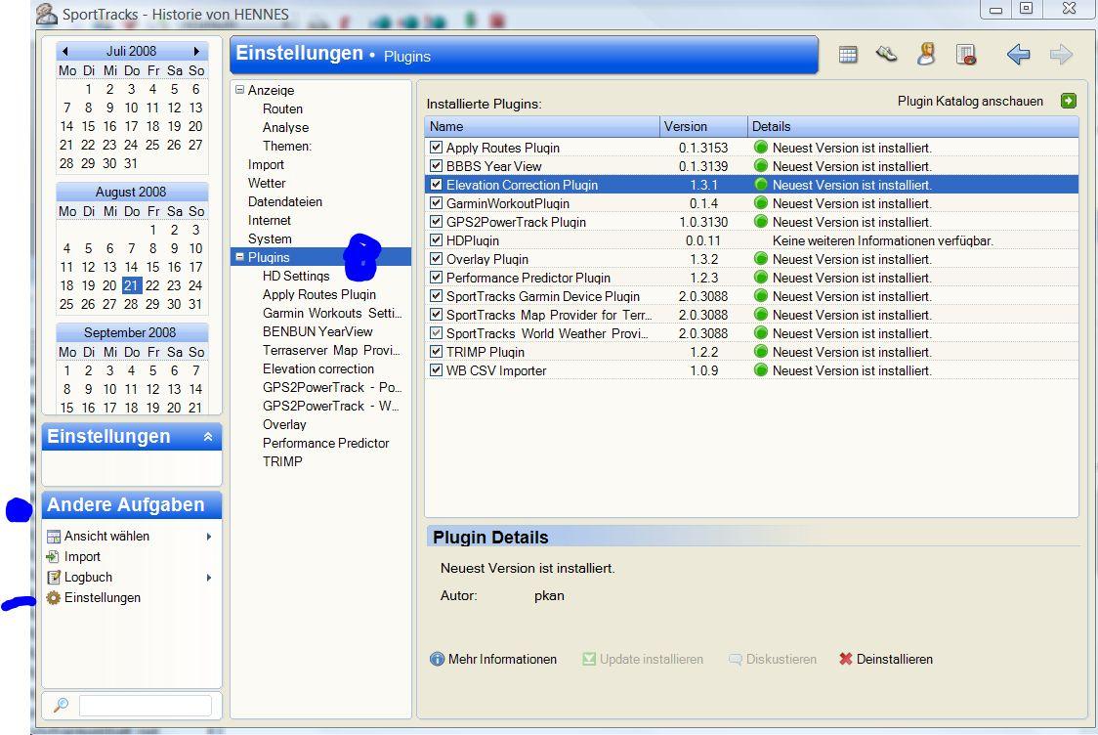Screen dimensions: 1098x735
Task: Click Import in Andere Aufgaben
Action: [x=82, y=556]
